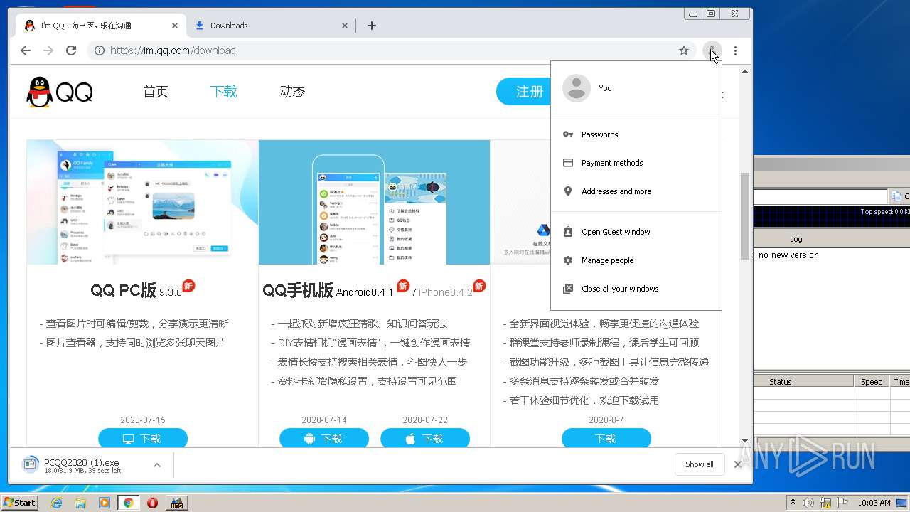The height and width of the screenshot is (512, 910).
Task: Open Addresses and more
Action: tap(636, 191)
